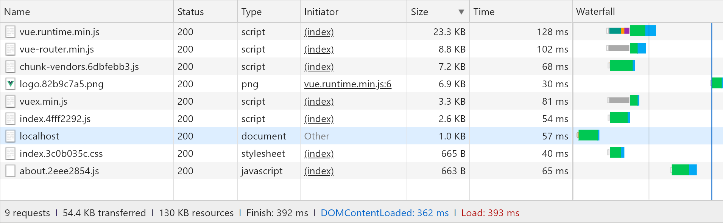Open the vue.runtime.min.js:6 initiator link

[347, 84]
